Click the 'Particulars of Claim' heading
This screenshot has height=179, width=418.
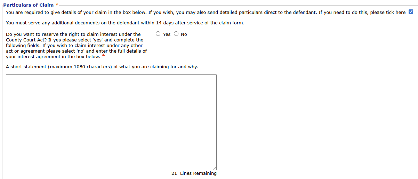point(28,5)
